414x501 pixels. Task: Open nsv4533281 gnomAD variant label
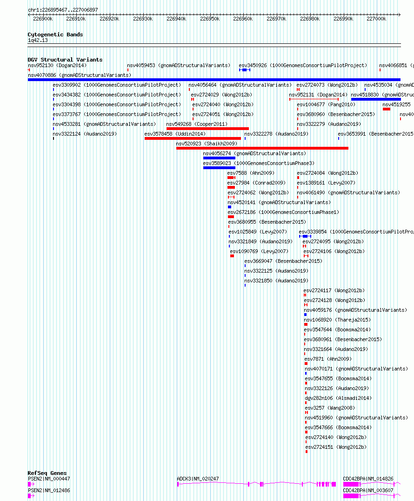(104, 124)
